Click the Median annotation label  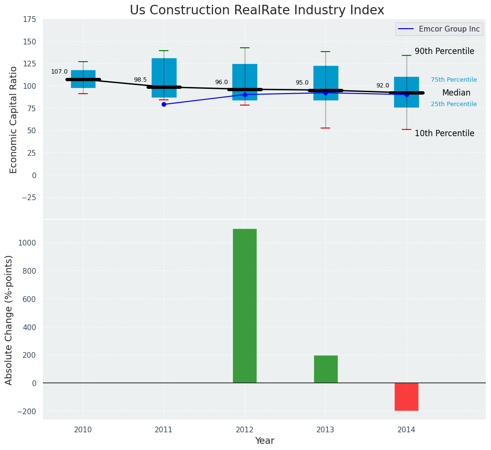(x=456, y=93)
